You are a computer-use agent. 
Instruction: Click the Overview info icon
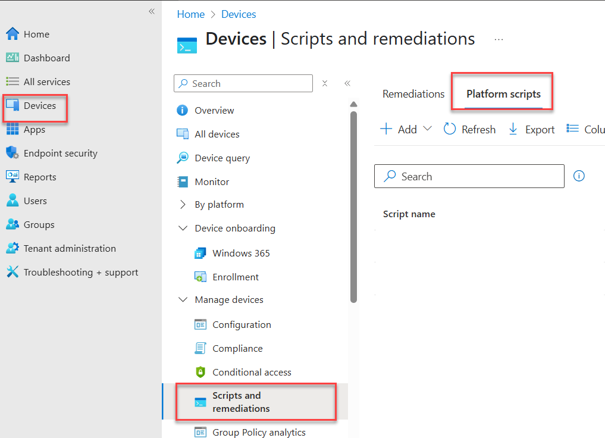[x=182, y=110]
